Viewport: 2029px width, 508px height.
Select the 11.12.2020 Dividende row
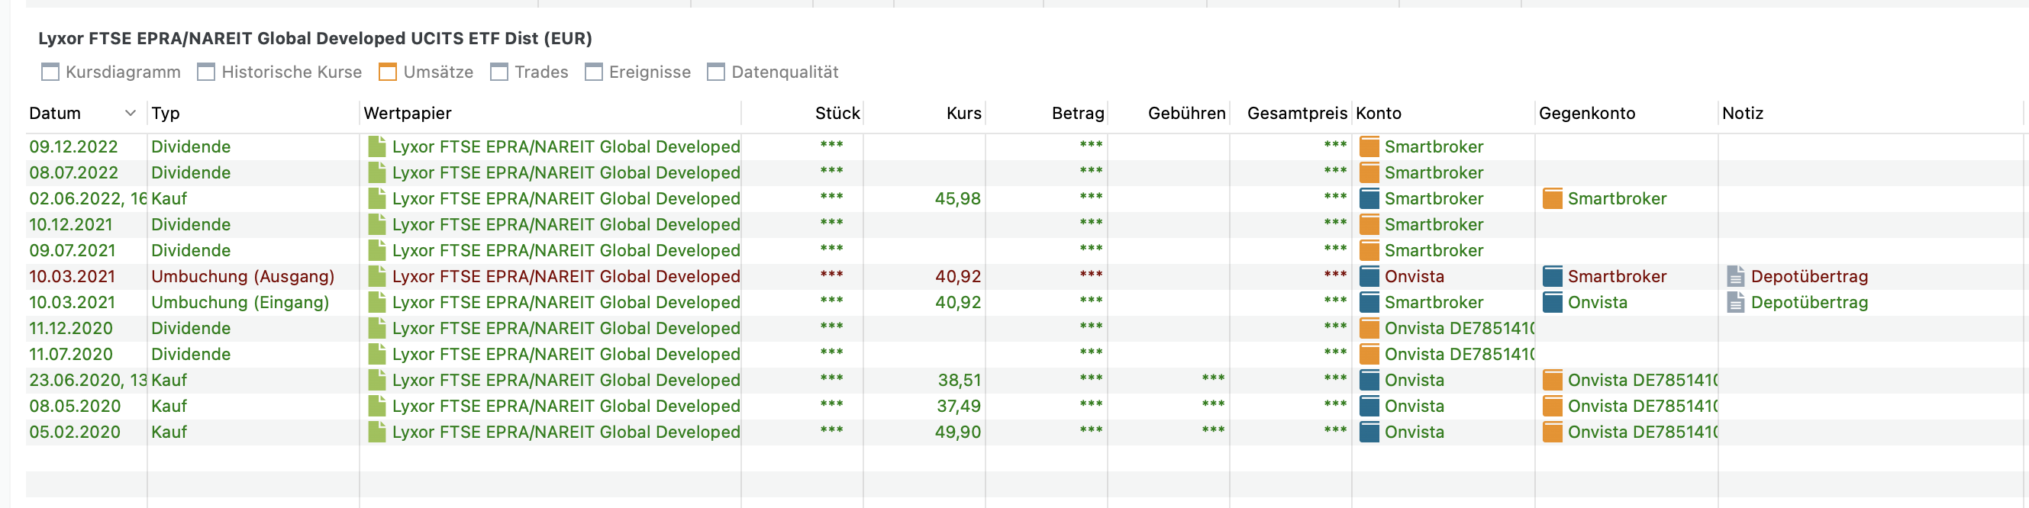click(x=191, y=329)
